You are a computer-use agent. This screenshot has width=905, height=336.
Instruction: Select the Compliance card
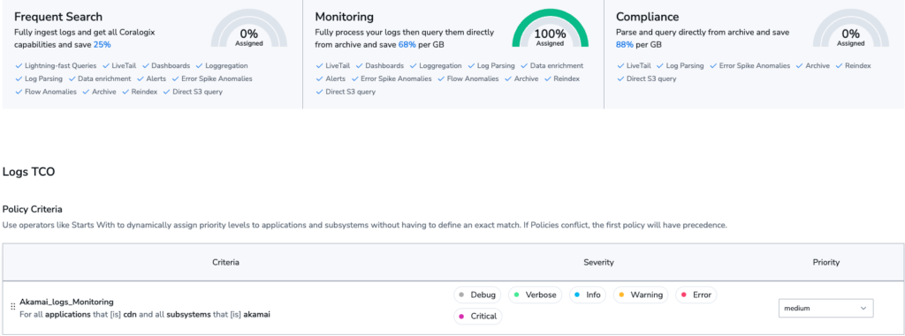click(755, 54)
